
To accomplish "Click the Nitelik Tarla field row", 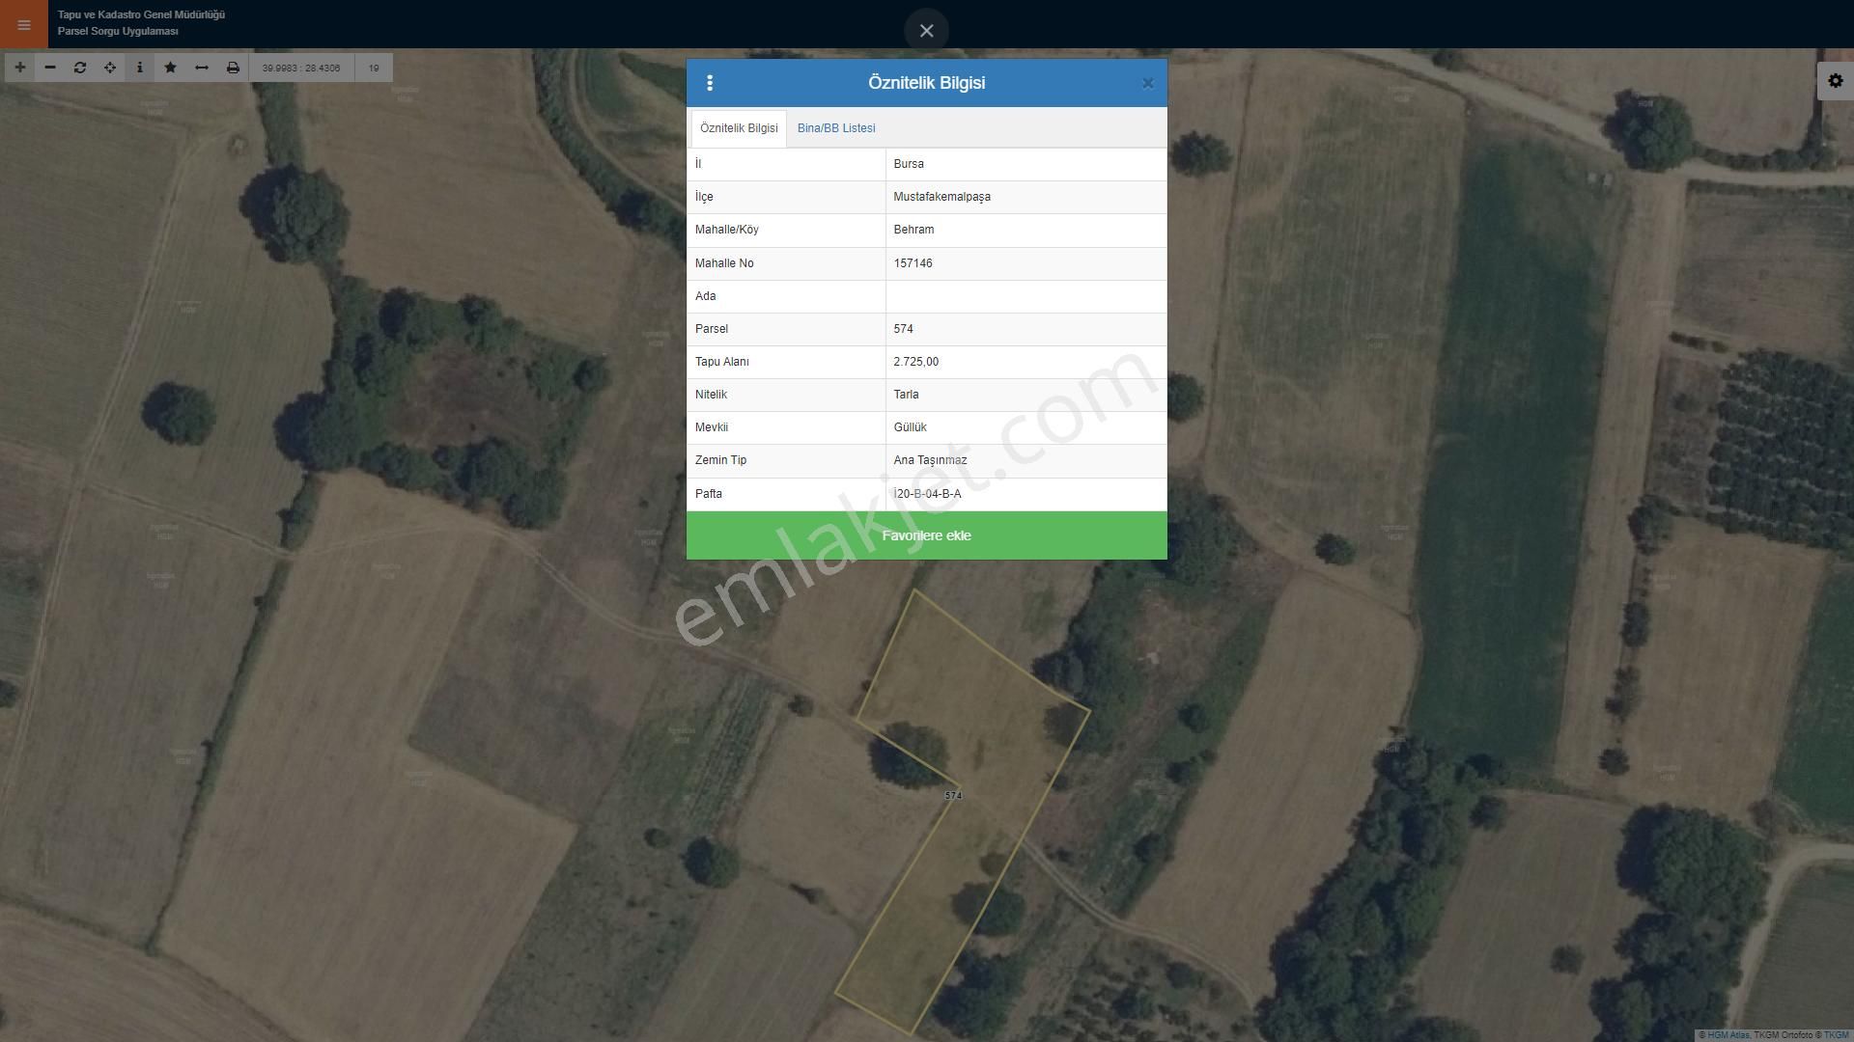I will (x=926, y=395).
